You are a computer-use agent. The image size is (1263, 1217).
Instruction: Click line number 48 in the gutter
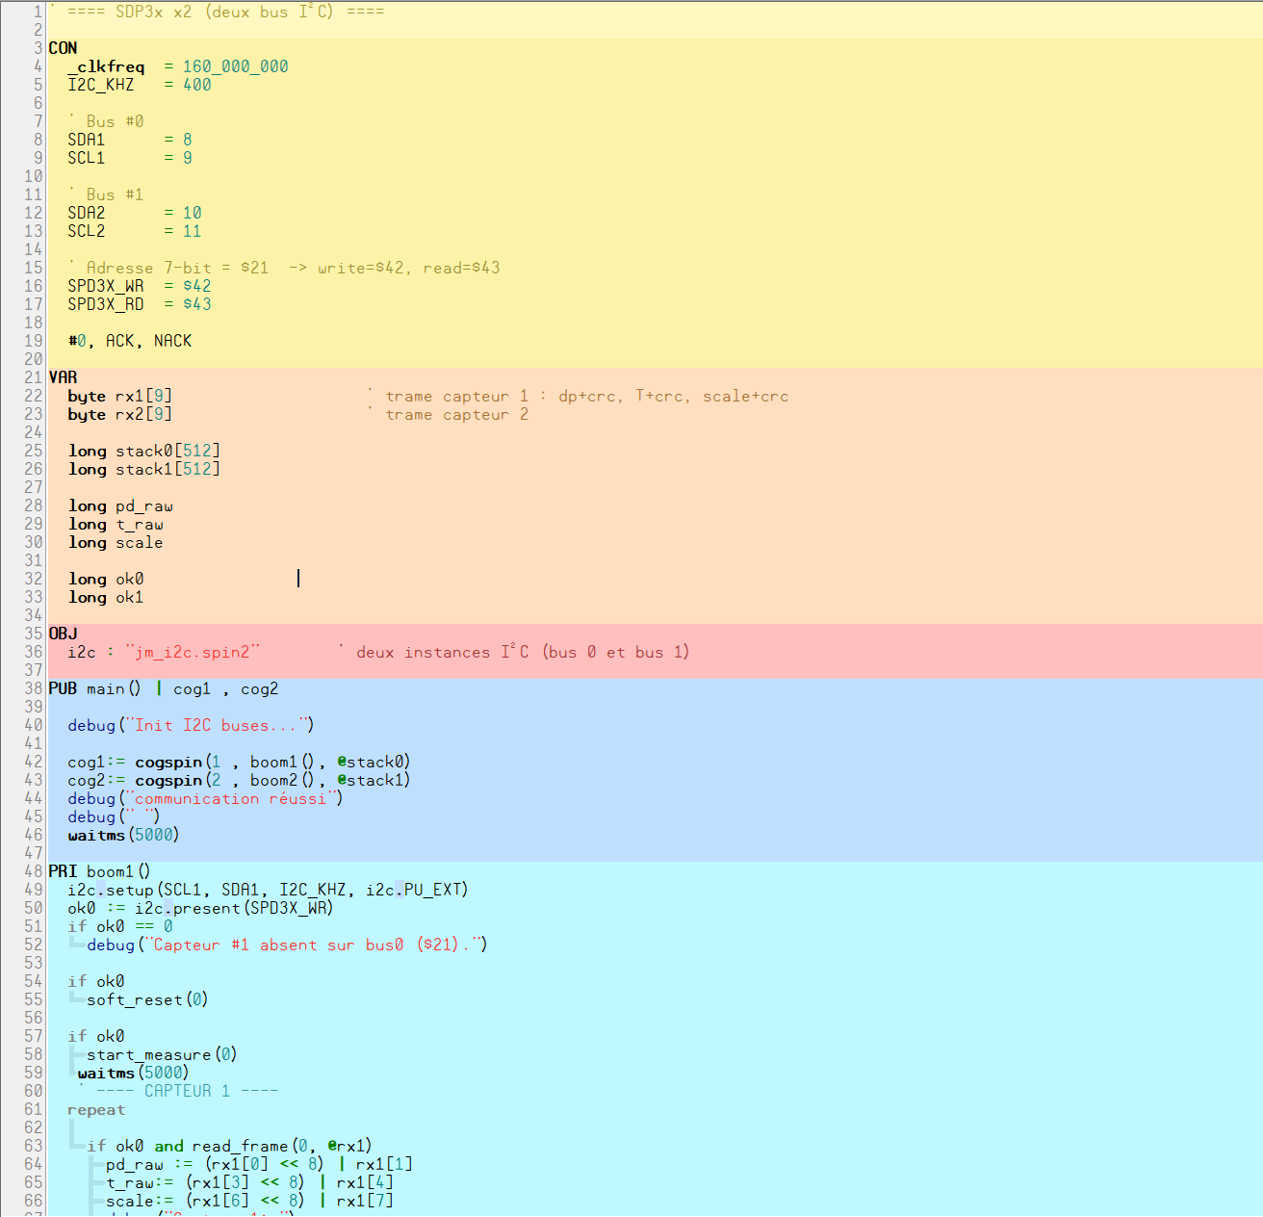[x=34, y=871]
